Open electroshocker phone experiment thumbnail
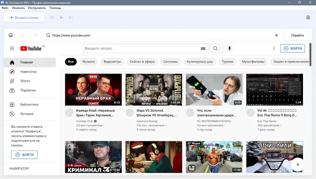 [214, 89]
